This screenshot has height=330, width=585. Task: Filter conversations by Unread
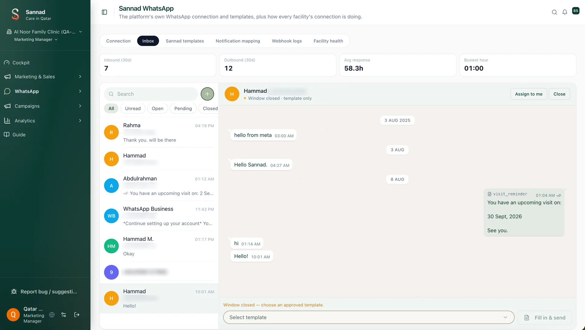tap(133, 109)
